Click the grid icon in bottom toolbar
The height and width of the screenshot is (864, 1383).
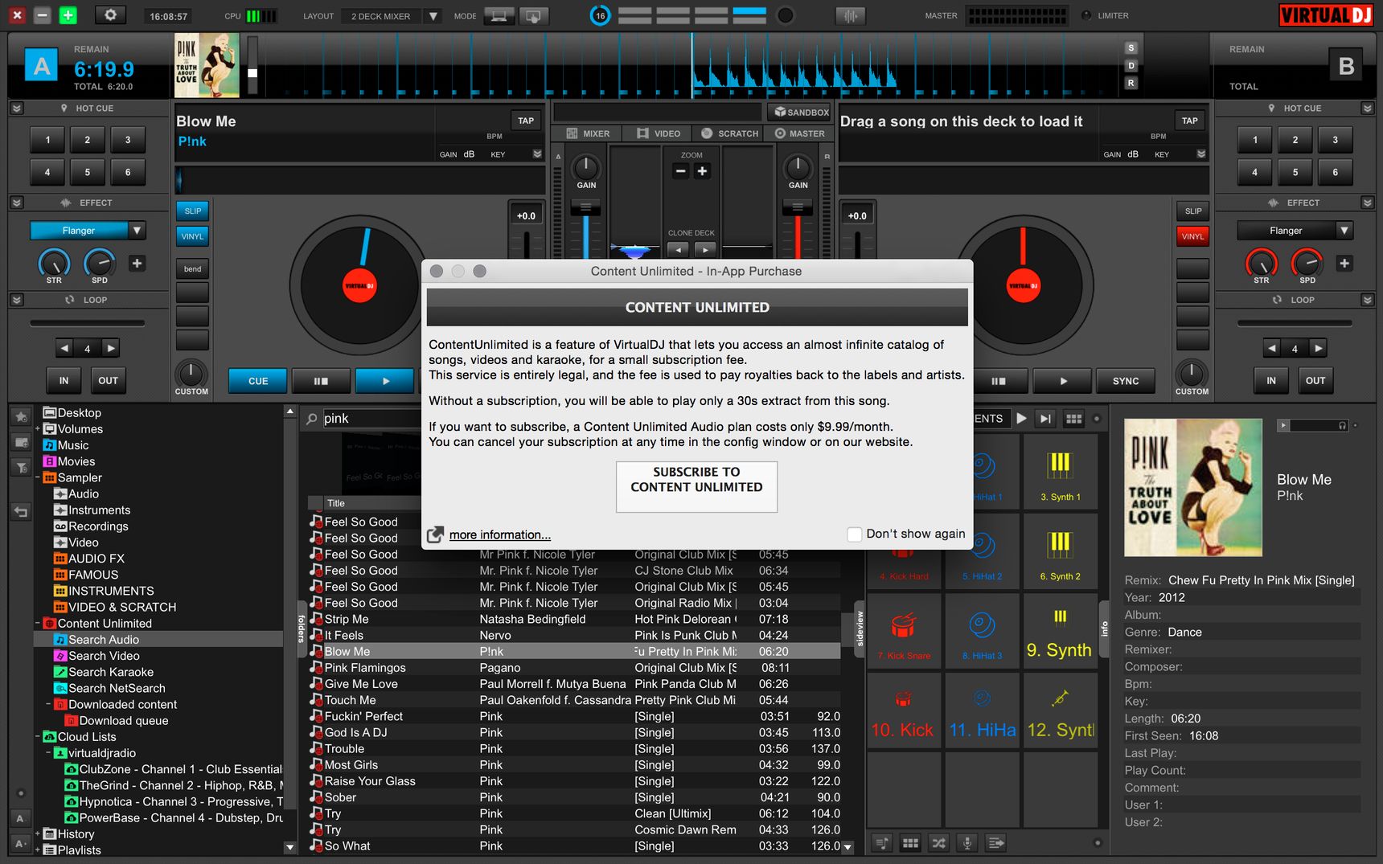910,843
